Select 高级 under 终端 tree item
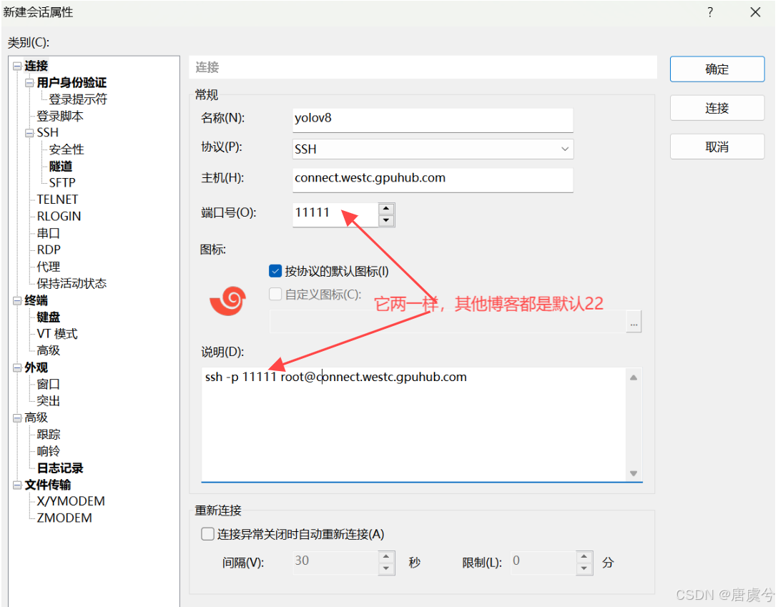The width and height of the screenshot is (778, 607). pos(48,350)
